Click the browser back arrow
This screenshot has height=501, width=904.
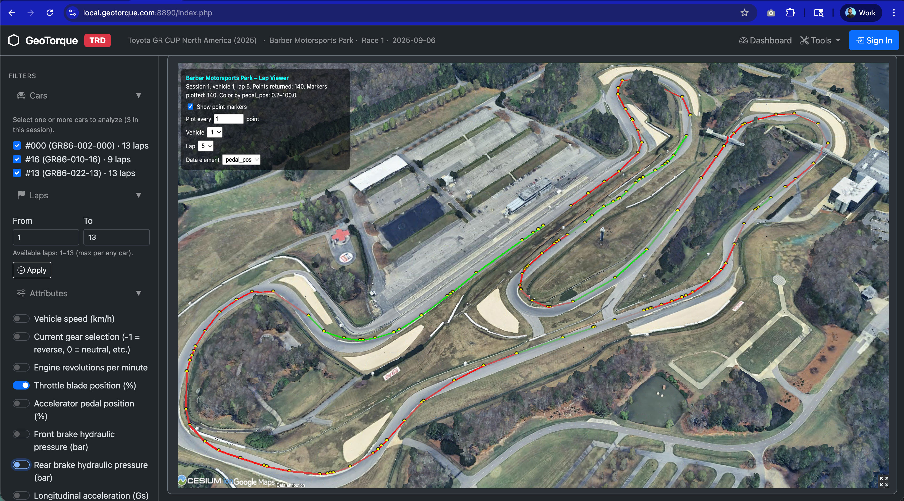coord(12,13)
